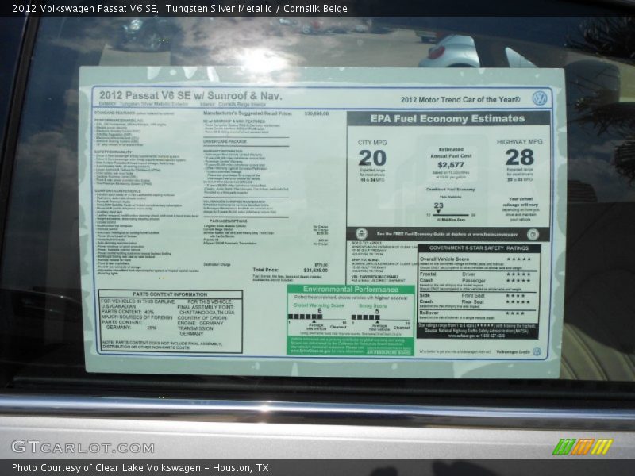Click the Frontal Crash Driver star rating
635x476 pixels.
(x=518, y=274)
